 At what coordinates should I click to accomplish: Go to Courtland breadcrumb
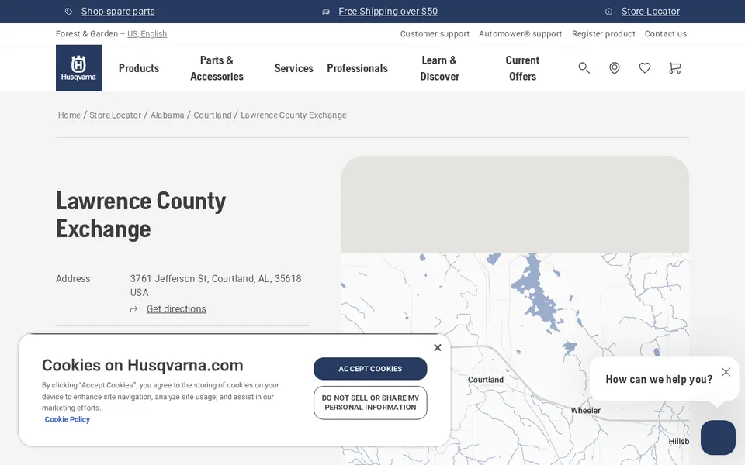213,115
